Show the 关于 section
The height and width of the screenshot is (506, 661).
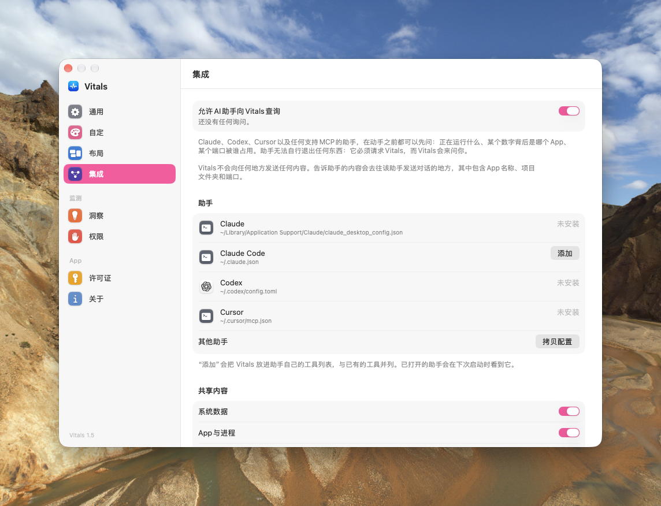click(119, 299)
